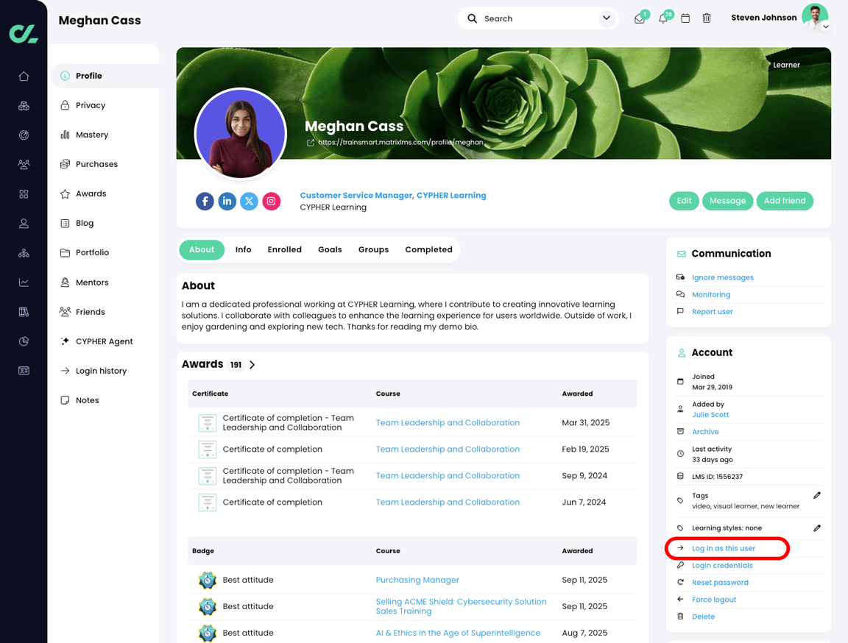Open Meghan's LinkedIn icon
The image size is (848, 643).
pyautogui.click(x=227, y=201)
